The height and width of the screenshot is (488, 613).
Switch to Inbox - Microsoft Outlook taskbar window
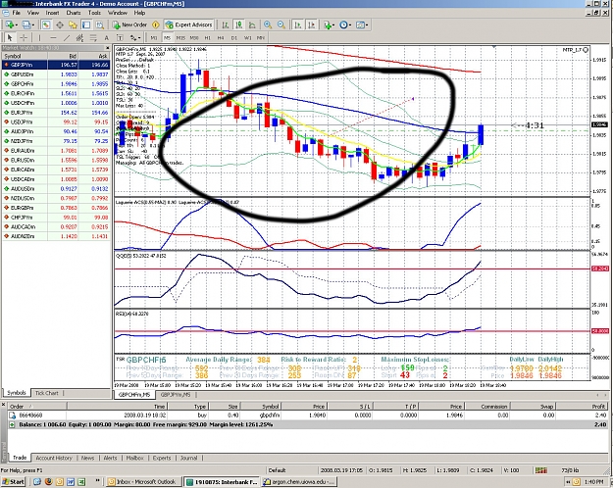pyautogui.click(x=144, y=482)
